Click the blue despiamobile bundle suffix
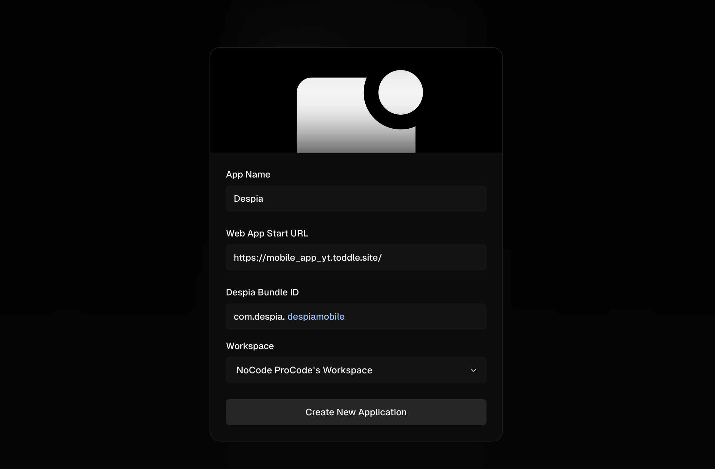Screen dimensions: 715x469 click(x=316, y=316)
